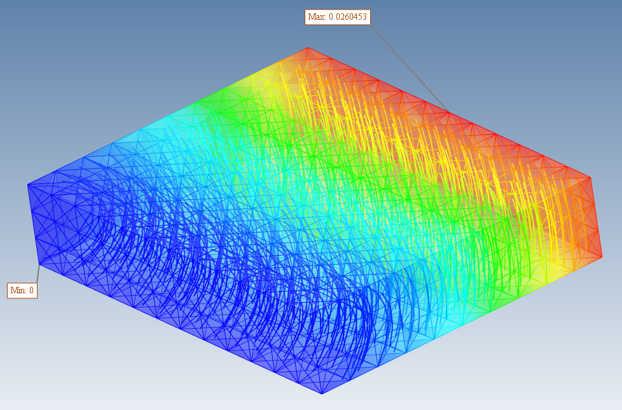Pick the mesh node where Min leader ends
Viewport: 622px width, 410px height.
pos(39,264)
